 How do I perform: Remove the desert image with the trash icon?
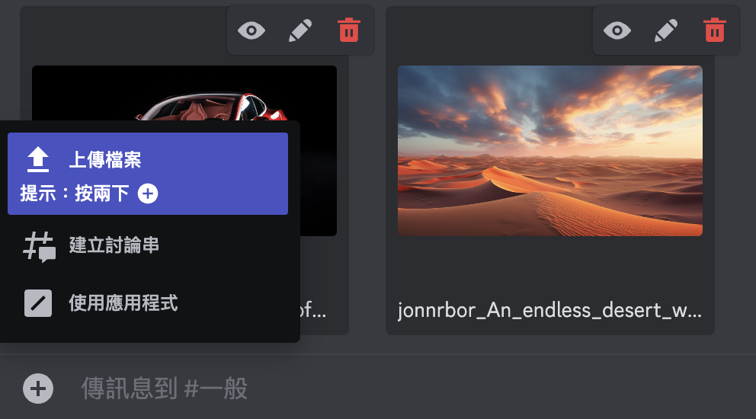(715, 30)
